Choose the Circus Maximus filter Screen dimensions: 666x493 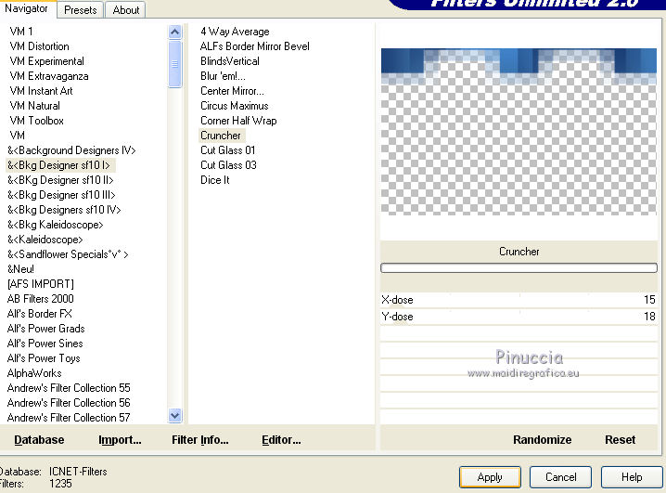(x=235, y=106)
